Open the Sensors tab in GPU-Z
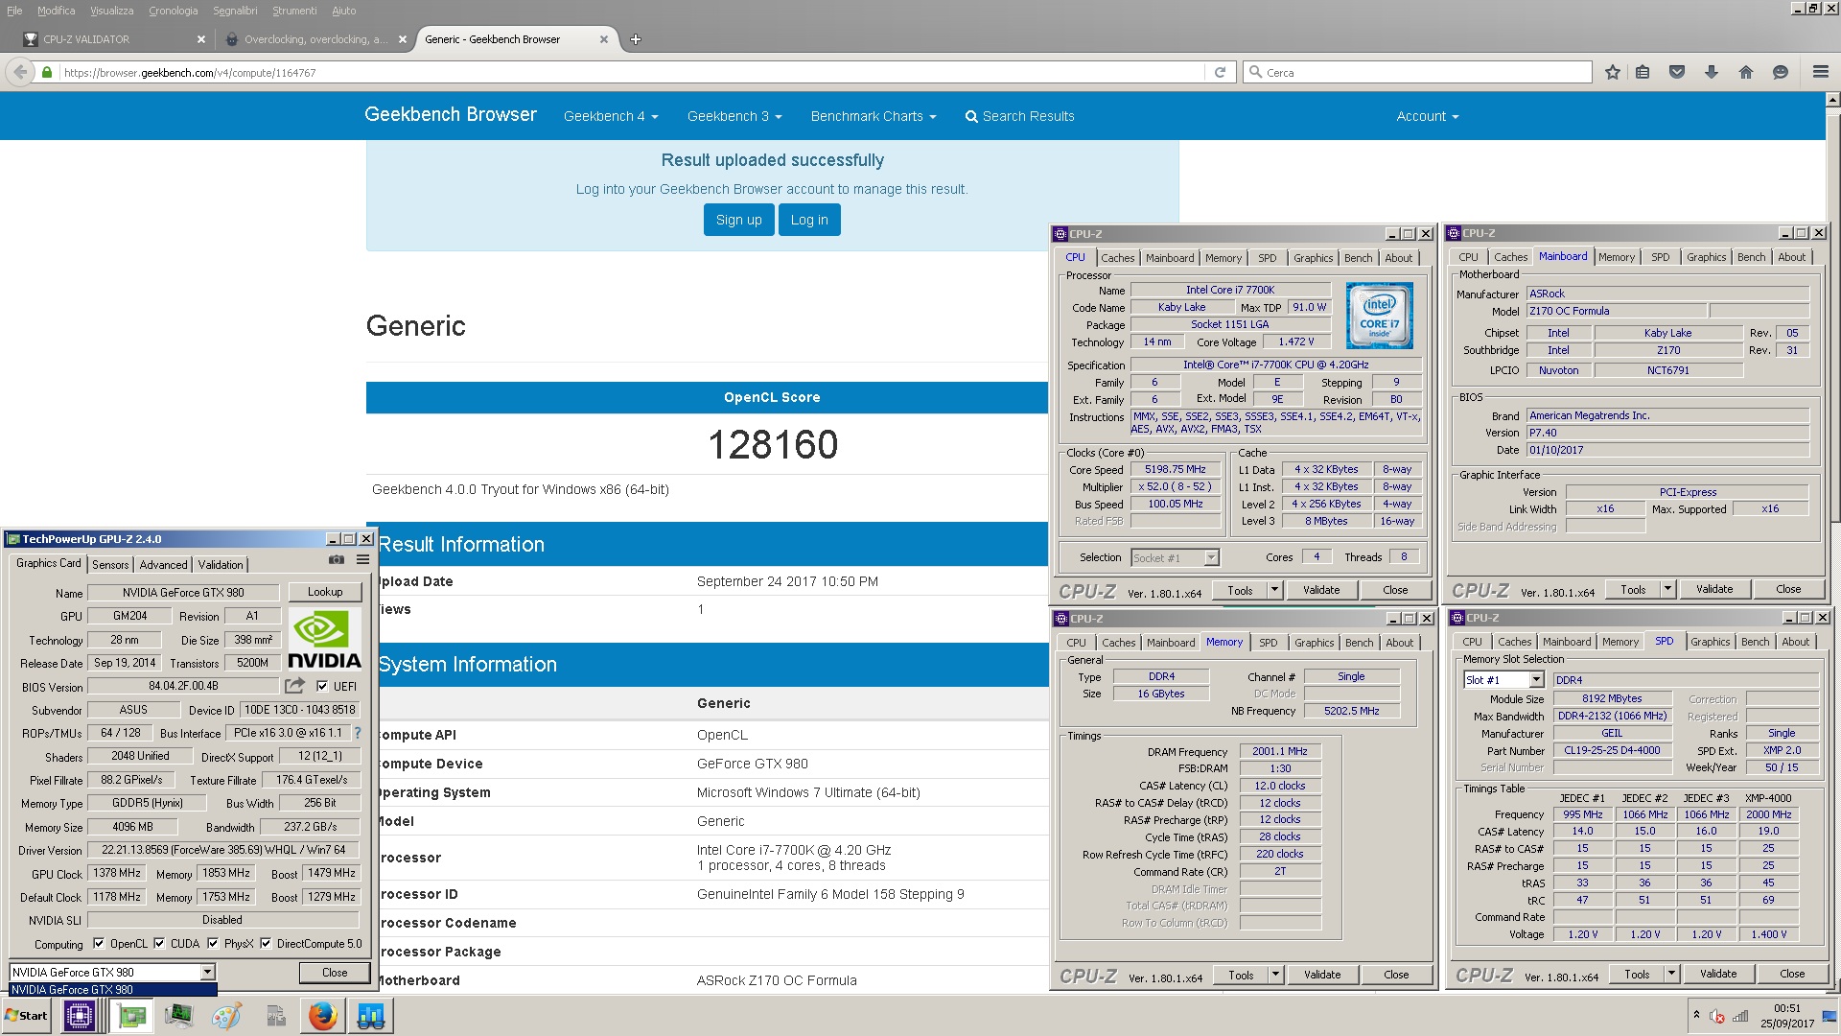1841x1036 pixels. point(110,564)
